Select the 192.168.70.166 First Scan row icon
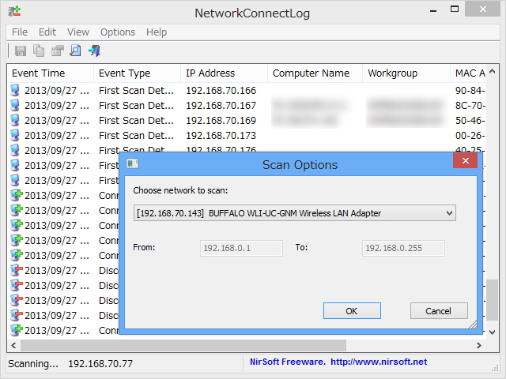This screenshot has height=379, width=506. tap(15, 91)
